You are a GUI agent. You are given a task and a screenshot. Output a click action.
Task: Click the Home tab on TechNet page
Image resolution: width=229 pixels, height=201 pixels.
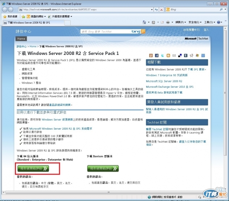21,39
